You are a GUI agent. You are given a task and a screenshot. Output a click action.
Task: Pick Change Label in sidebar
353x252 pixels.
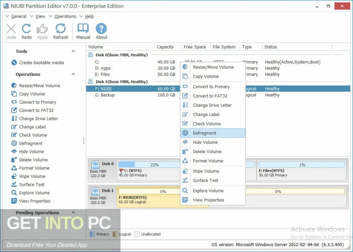[x=28, y=127]
